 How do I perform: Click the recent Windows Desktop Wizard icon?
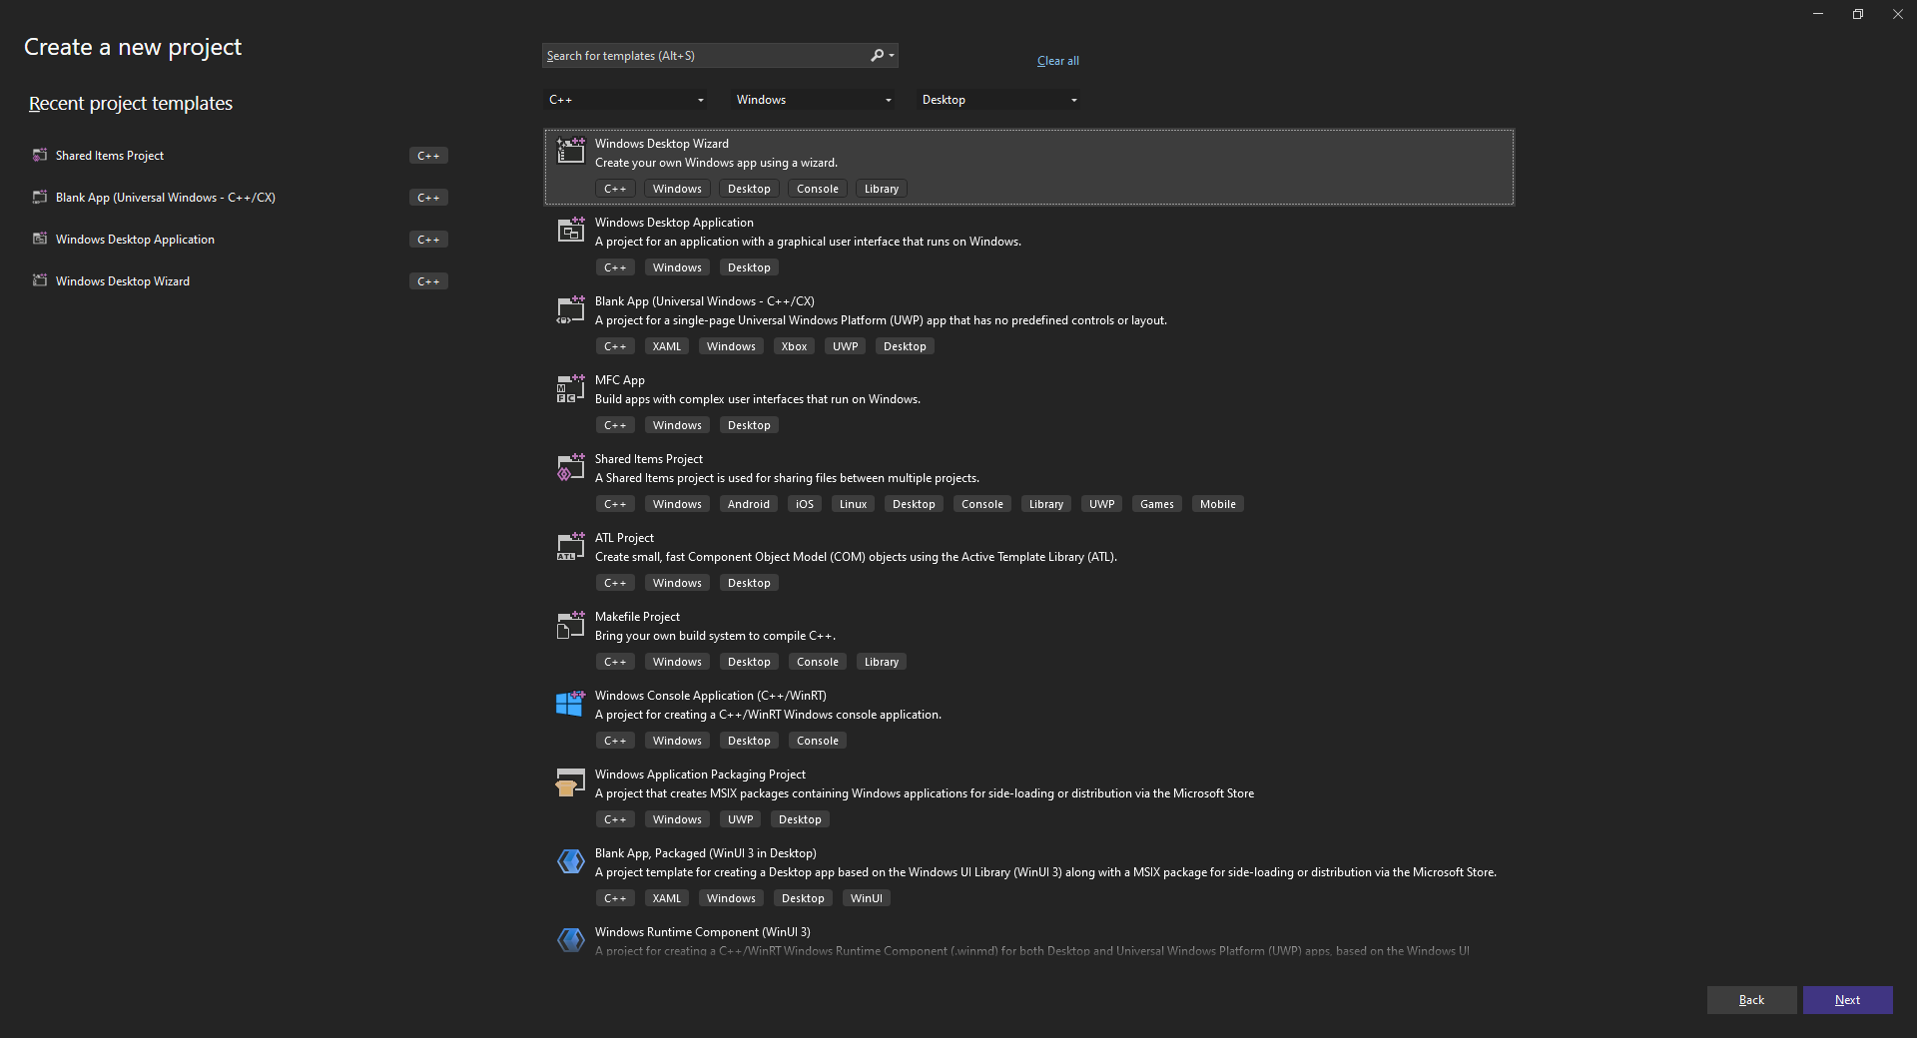[40, 280]
